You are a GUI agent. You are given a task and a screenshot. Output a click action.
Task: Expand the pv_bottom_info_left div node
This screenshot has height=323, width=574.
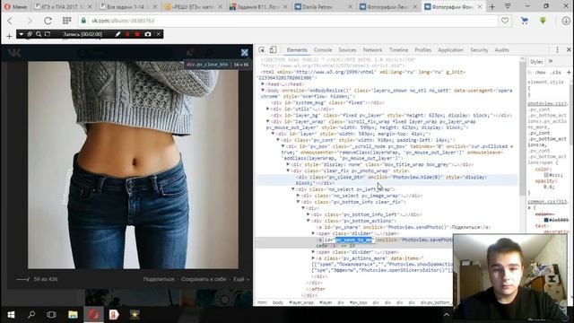coord(309,214)
